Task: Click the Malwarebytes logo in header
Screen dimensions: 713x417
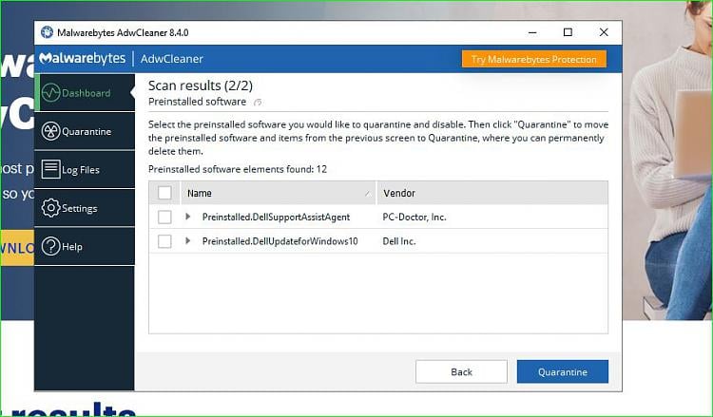Action: click(83, 59)
